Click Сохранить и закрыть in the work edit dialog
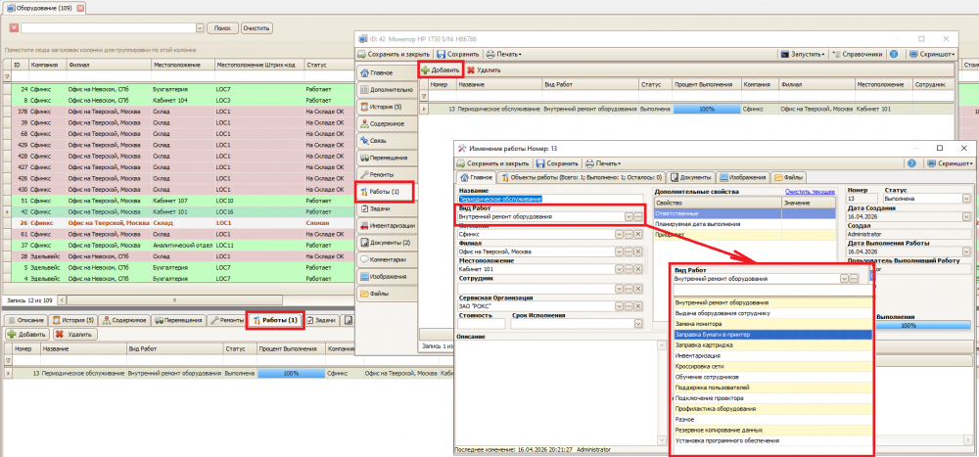The height and width of the screenshot is (457, 979). tap(493, 163)
